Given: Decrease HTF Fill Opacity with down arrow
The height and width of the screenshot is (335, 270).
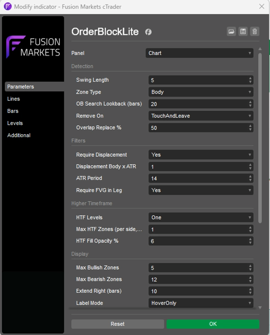Looking at the screenshot, I should (250, 243).
